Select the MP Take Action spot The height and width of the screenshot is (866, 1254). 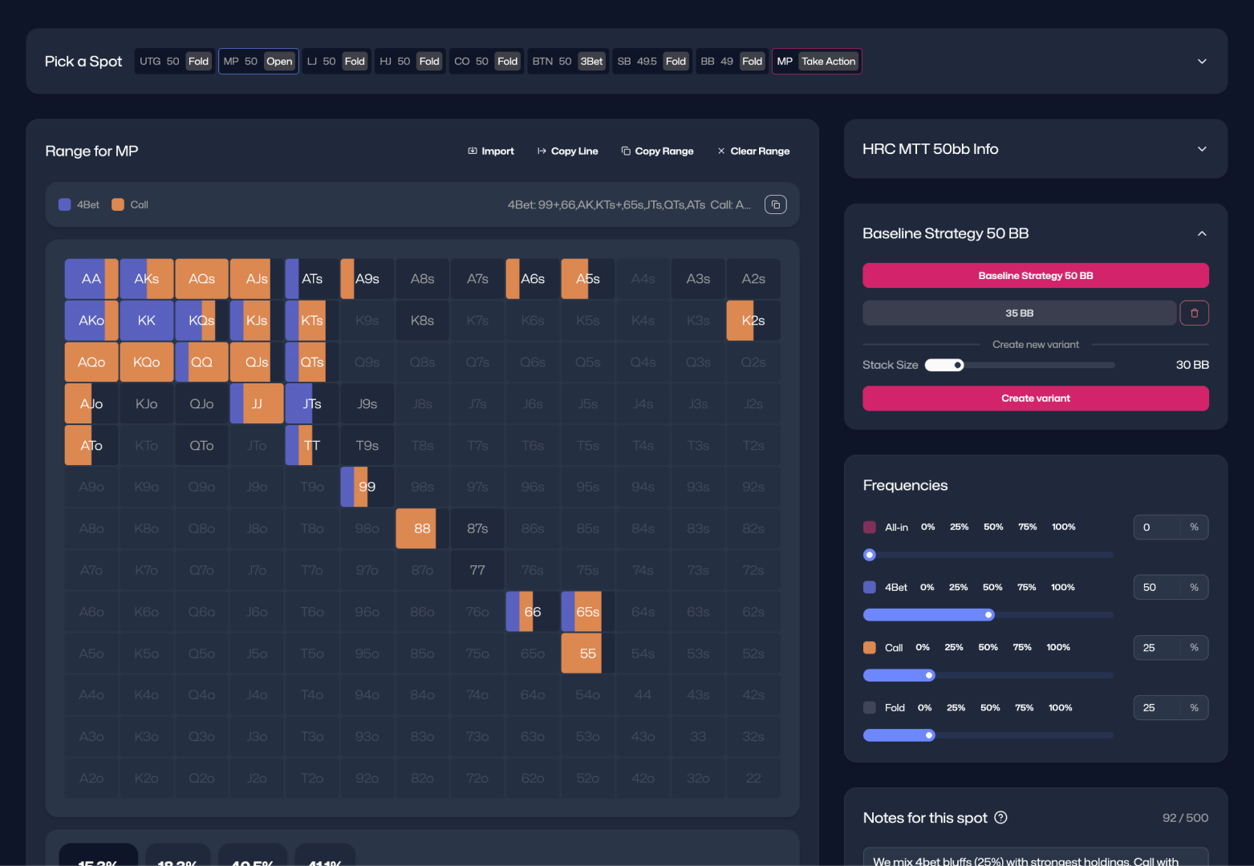click(x=816, y=62)
